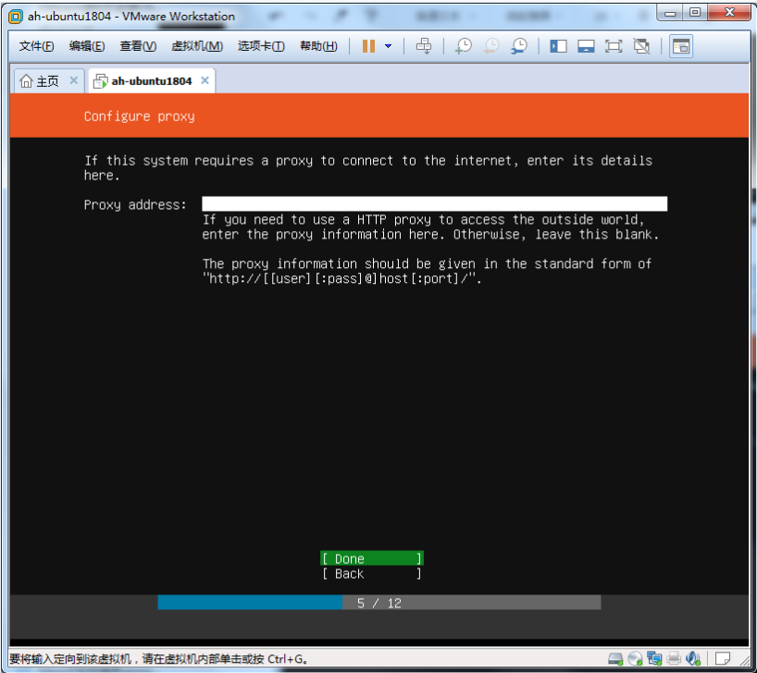Open the 帮助(H) menu
Screen dimensions: 757x673
(x=318, y=46)
